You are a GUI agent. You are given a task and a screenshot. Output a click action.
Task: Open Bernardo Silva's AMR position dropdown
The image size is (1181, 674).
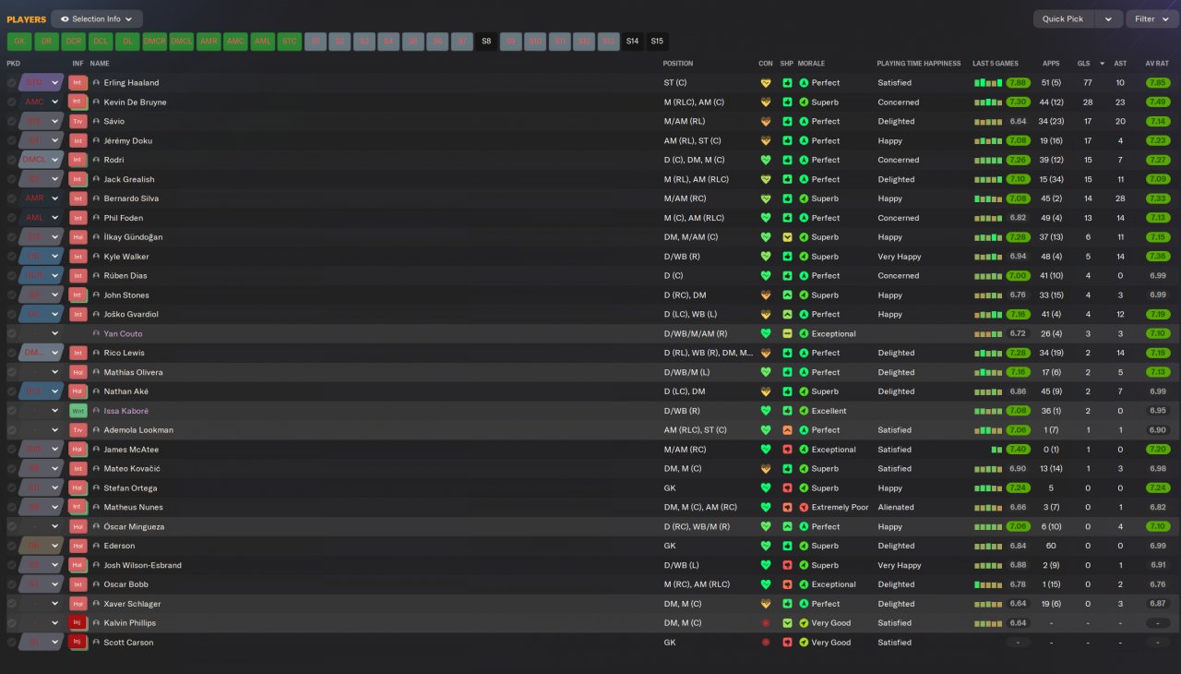tap(42, 199)
